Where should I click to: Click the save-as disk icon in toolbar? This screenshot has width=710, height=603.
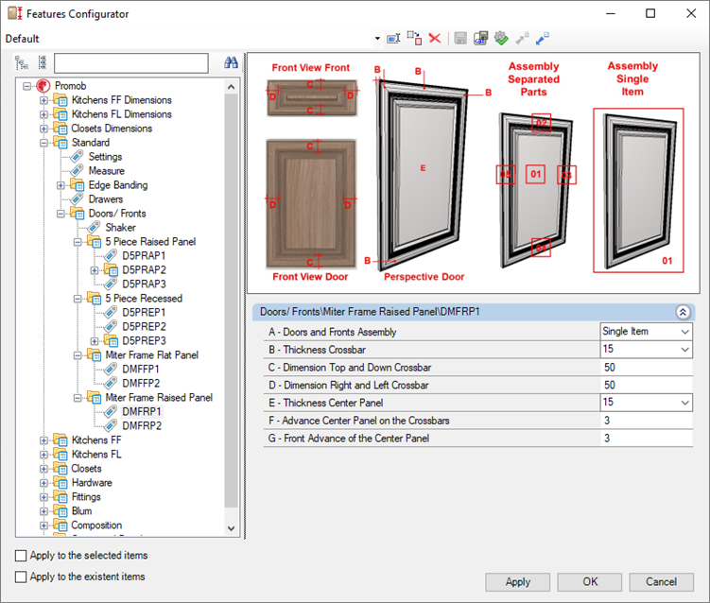[x=480, y=39]
